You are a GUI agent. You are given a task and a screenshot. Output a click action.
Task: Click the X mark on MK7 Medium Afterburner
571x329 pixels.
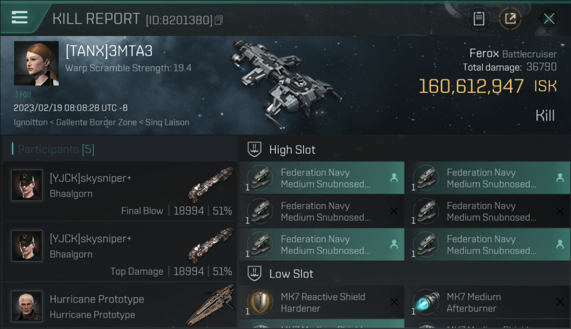pyautogui.click(x=560, y=302)
